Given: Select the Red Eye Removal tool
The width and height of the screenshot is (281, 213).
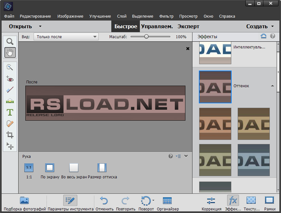Looking at the screenshot, I should [10, 79].
